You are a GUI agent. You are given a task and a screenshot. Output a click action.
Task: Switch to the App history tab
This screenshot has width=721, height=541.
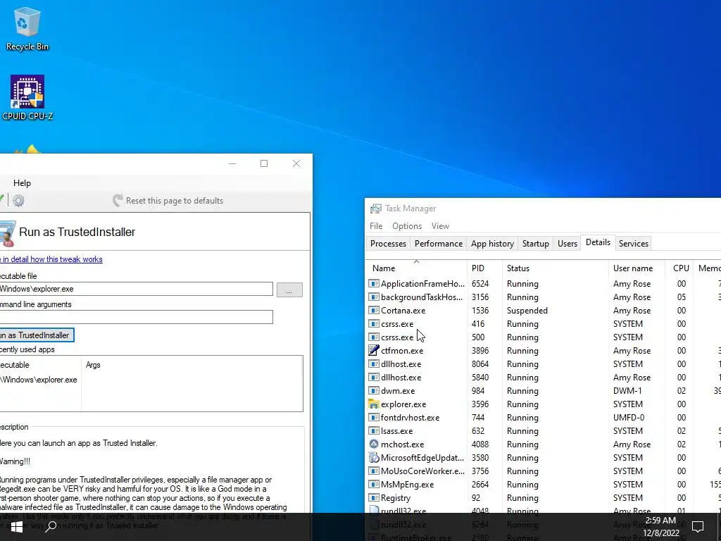(x=492, y=244)
